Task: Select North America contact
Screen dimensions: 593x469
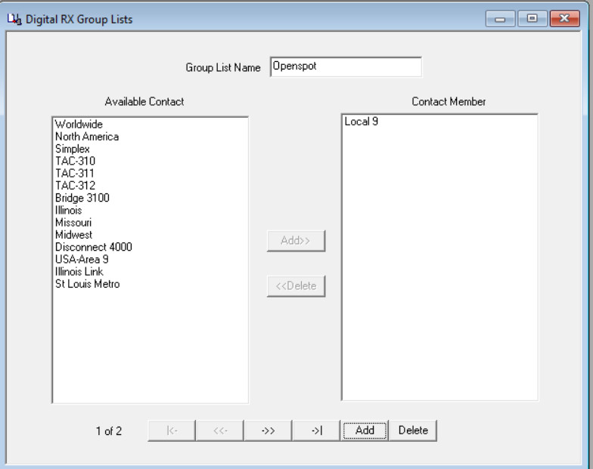Action: coord(87,136)
